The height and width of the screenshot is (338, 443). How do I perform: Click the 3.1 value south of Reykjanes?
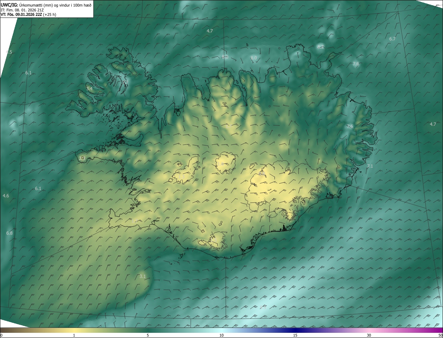tap(143, 276)
